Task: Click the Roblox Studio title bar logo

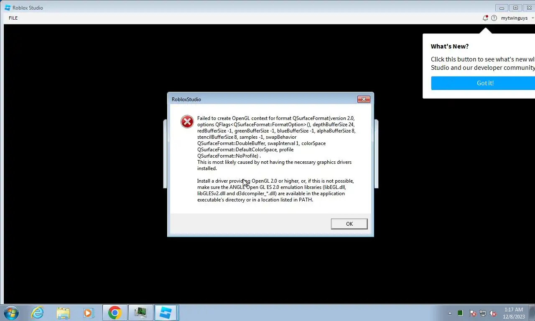Action: (x=8, y=8)
